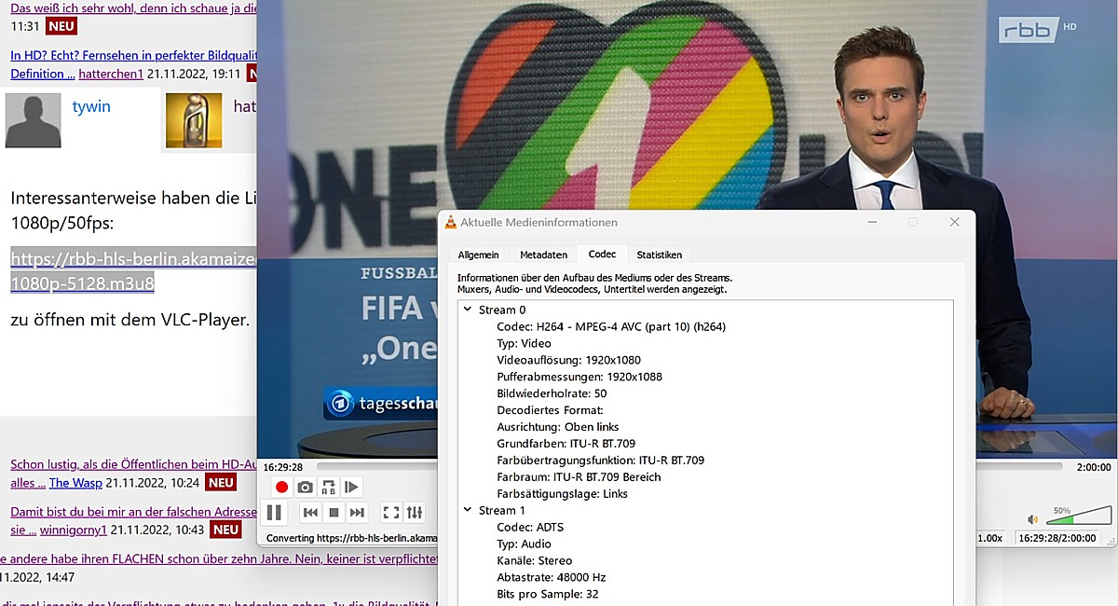The width and height of the screenshot is (1118, 606).
Task: Skip to next media item
Action: [357, 512]
